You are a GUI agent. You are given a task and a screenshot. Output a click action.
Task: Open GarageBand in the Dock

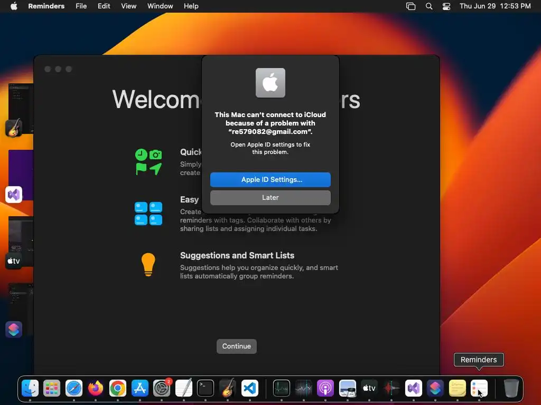(227, 388)
